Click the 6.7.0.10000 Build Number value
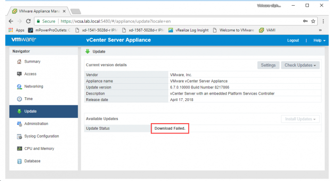The width and height of the screenshot is (330, 181). [x=199, y=87]
